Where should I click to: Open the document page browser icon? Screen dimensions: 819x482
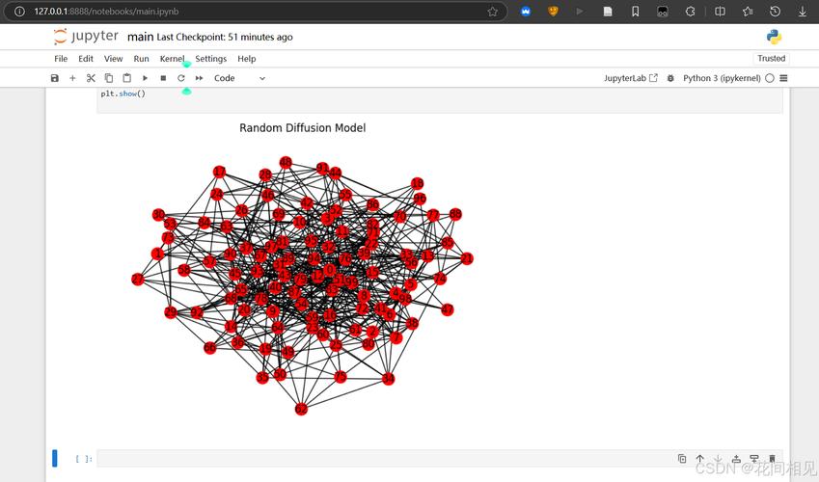pos(608,11)
